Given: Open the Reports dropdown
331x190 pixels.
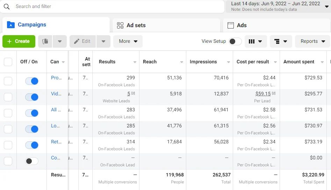Looking at the screenshot, I should pos(312,41).
